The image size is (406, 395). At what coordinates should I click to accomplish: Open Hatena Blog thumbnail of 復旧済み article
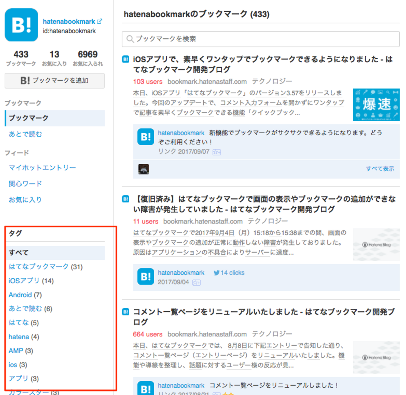(x=376, y=245)
